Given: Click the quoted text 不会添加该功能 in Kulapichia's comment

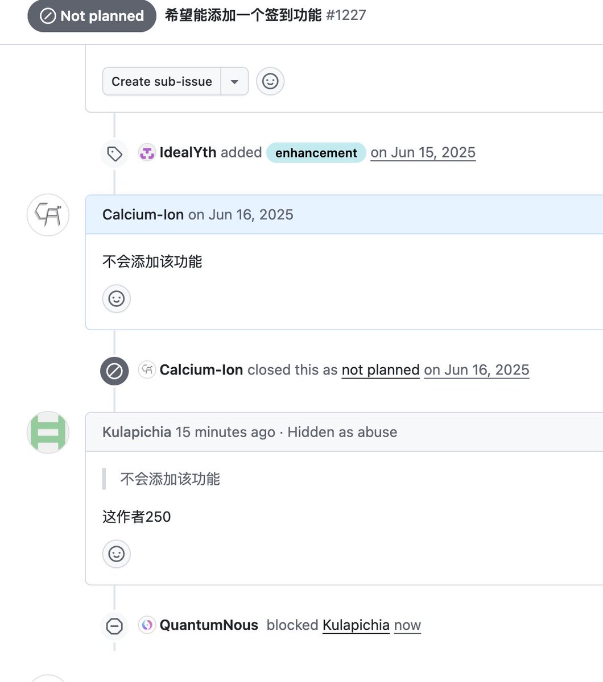Looking at the screenshot, I should click(170, 479).
